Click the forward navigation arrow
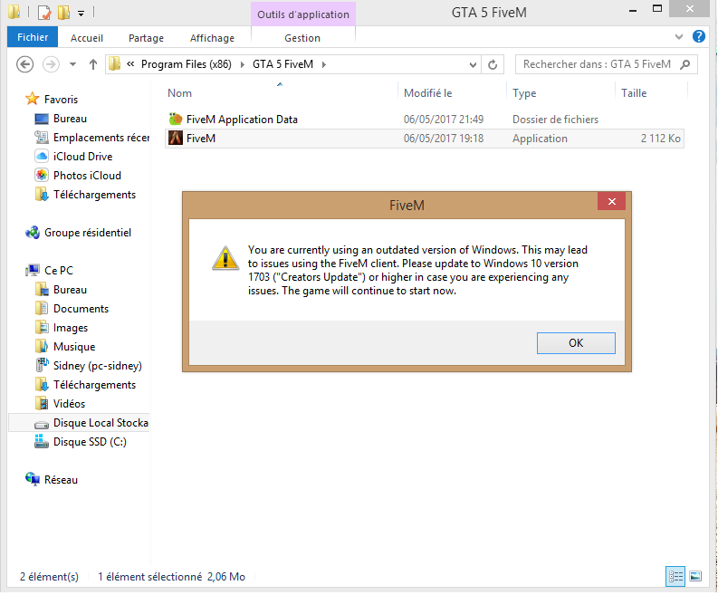 tap(51, 64)
